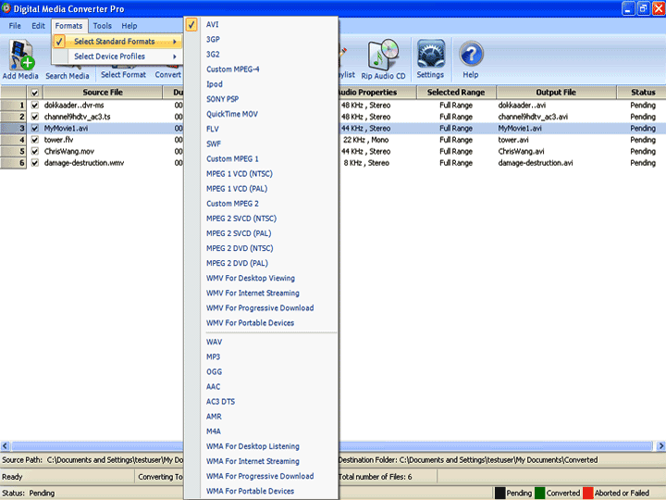Click the horizontal scrollbar right arrow
The height and width of the screenshot is (500, 666).
(660, 445)
